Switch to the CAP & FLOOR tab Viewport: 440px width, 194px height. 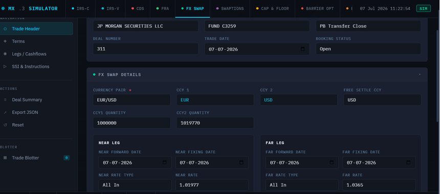(273, 9)
